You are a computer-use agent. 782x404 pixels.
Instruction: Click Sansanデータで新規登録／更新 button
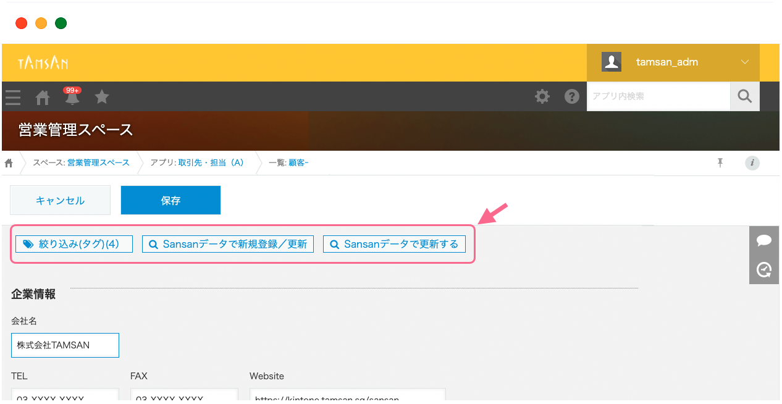(x=228, y=244)
